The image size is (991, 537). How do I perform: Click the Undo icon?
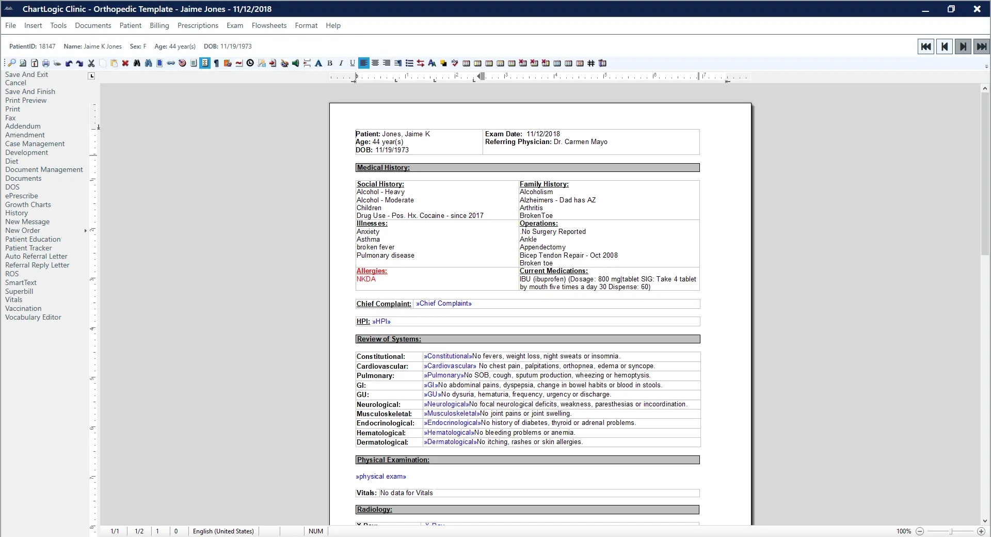(x=69, y=63)
